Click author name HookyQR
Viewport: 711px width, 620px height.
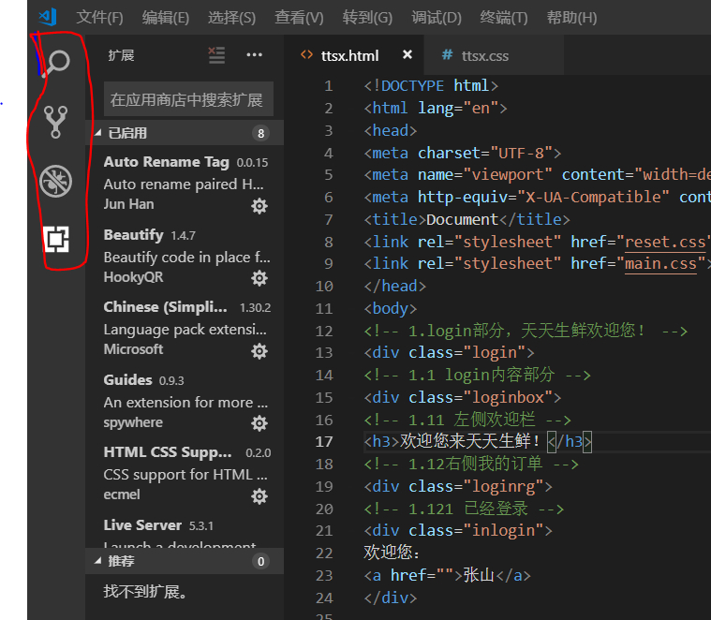click(x=133, y=277)
